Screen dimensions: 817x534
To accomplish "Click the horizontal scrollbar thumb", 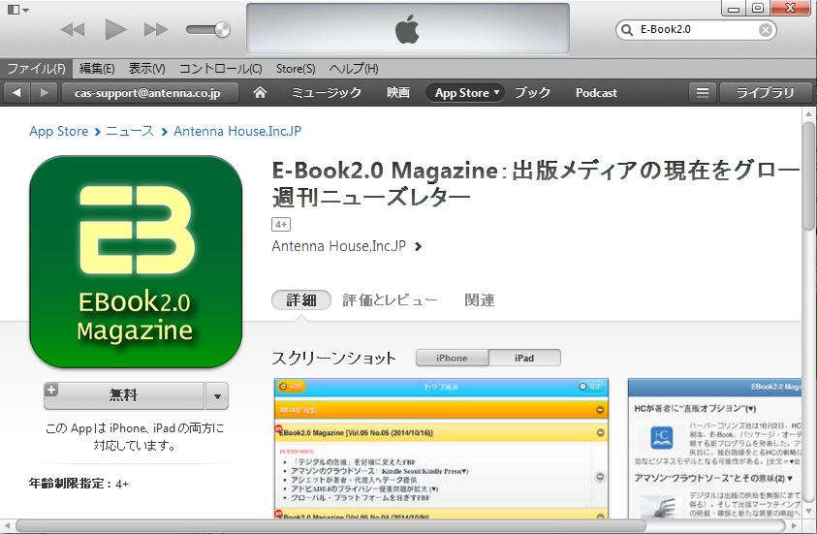I will [x=330, y=525].
